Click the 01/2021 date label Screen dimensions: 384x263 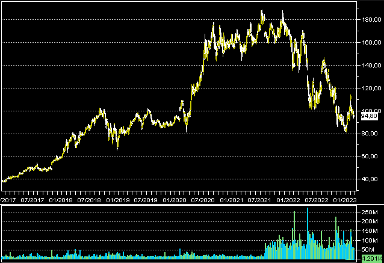click(x=232, y=200)
